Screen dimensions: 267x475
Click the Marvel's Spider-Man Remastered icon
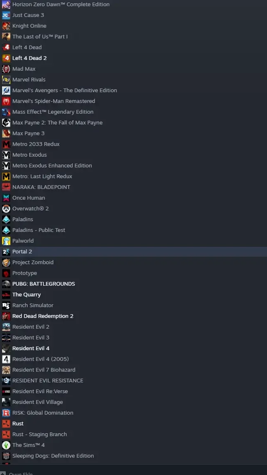point(6,101)
